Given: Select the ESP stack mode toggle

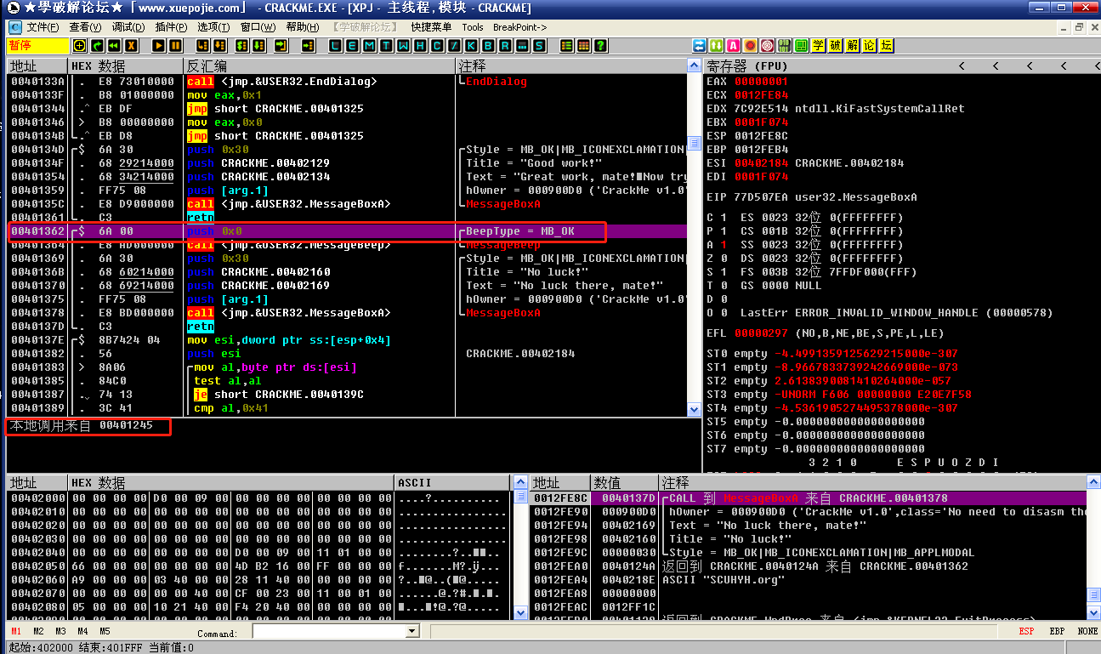Looking at the screenshot, I should point(1027,631).
